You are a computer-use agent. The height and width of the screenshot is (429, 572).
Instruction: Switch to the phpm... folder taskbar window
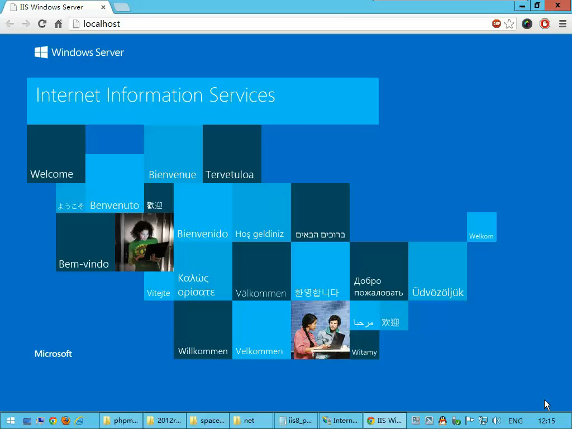click(120, 421)
